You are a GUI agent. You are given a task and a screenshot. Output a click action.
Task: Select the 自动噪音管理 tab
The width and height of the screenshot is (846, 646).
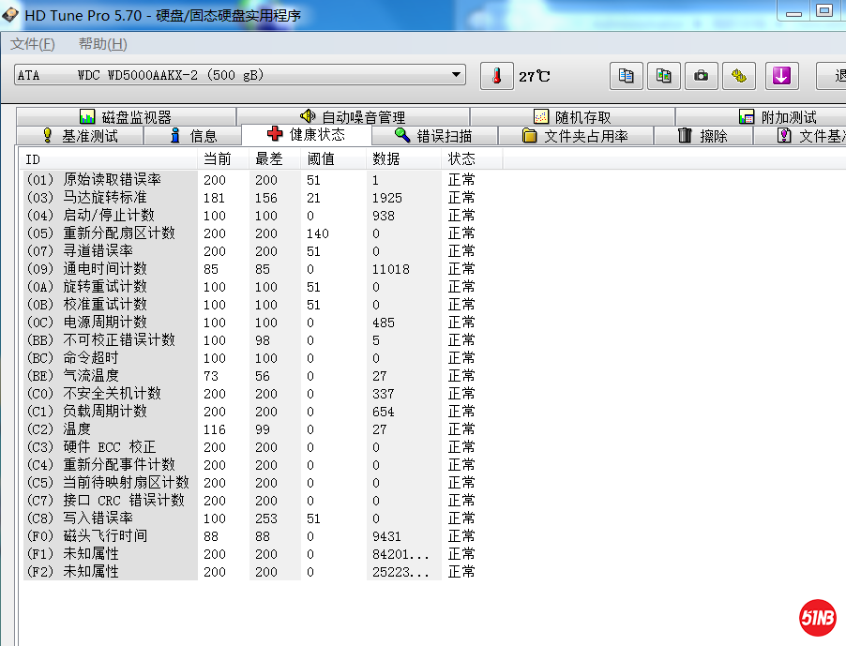(353, 117)
